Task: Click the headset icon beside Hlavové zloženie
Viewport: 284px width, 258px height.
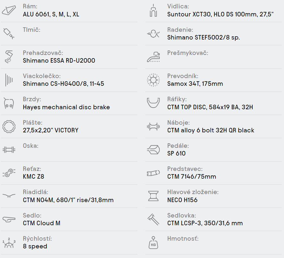Action: click(x=153, y=196)
